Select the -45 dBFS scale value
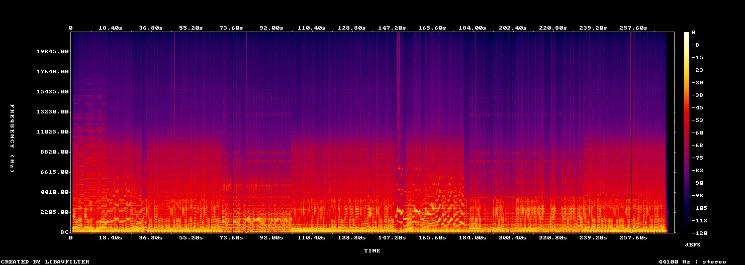Screen dimensions: 745x265 tap(697, 107)
